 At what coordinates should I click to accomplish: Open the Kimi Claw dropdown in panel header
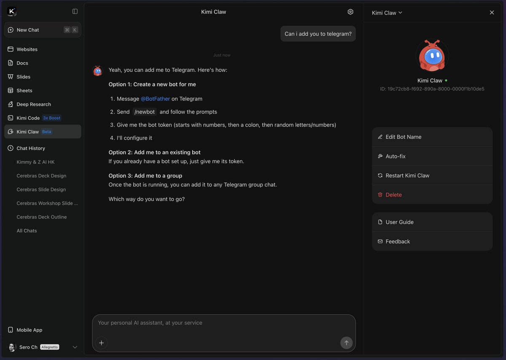pos(387,13)
